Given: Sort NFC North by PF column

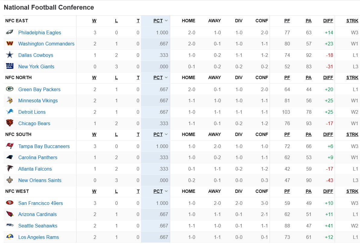Looking at the screenshot, I should coord(287,78).
